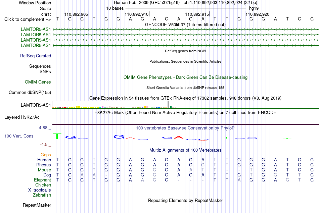Image resolution: width=319 pixels, height=213 pixels.
Task: Select the X_tropicalis row label in Multiz alignment
Action: [x=40, y=190]
